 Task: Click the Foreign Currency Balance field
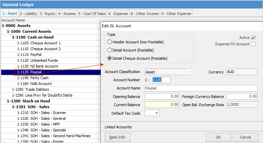click(x=242, y=97)
